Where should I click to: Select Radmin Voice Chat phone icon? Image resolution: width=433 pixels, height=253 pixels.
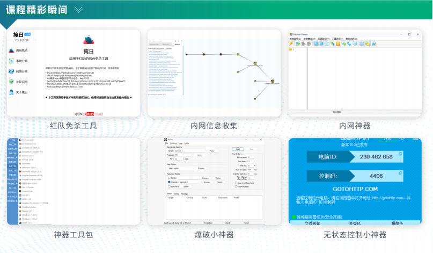pos(349,44)
